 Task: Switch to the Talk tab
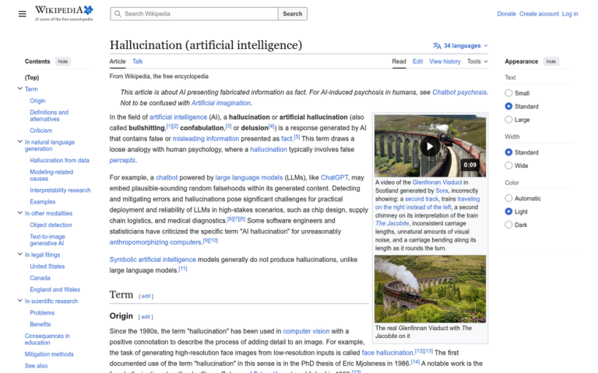137,61
